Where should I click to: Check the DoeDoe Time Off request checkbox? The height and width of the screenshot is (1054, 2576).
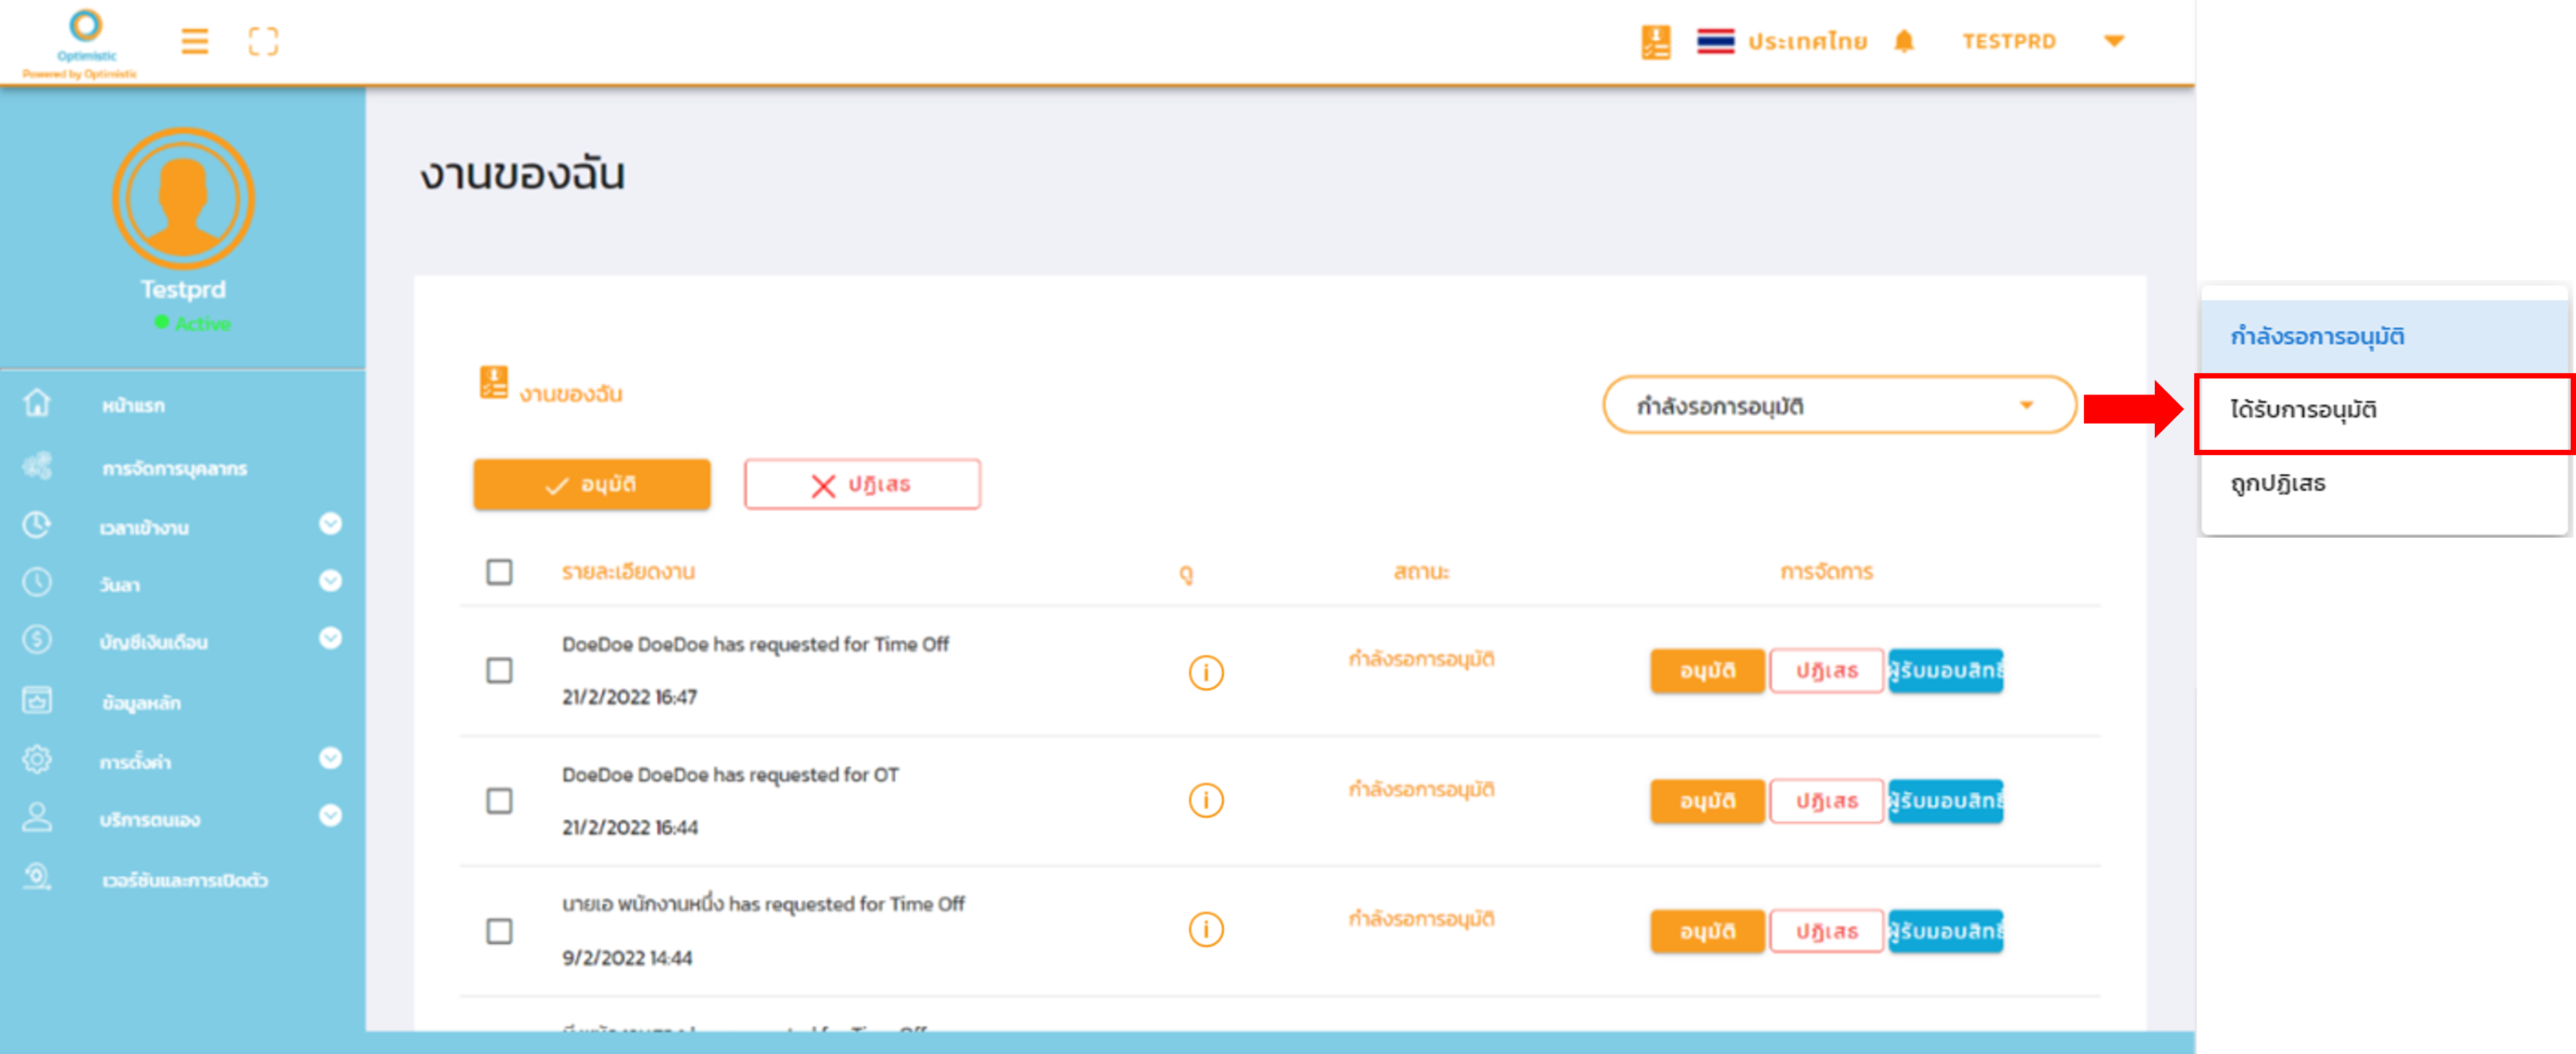(x=499, y=670)
